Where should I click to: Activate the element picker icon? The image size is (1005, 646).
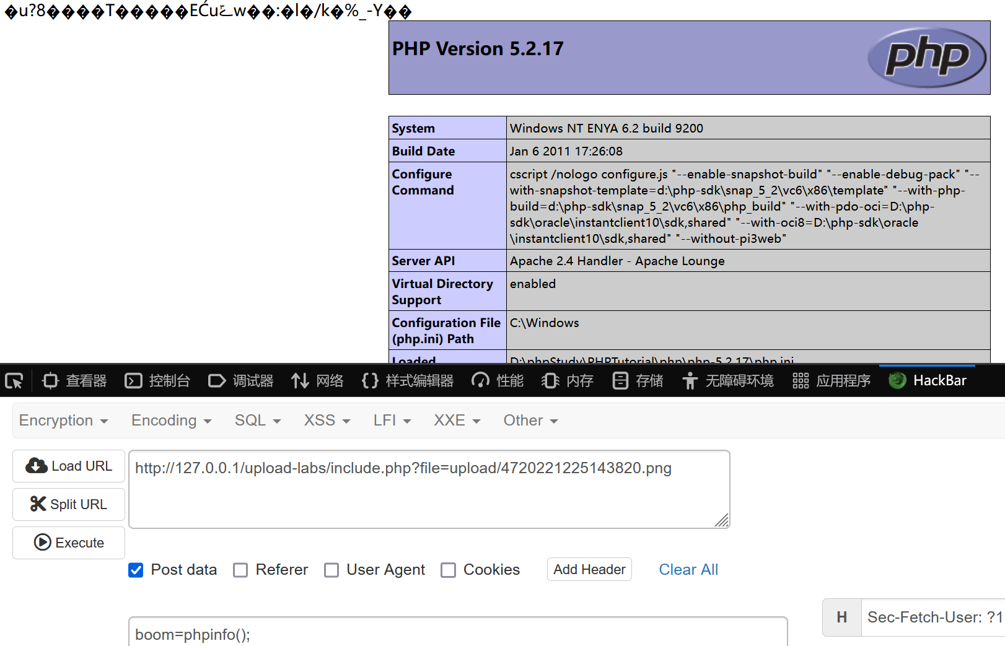point(14,380)
